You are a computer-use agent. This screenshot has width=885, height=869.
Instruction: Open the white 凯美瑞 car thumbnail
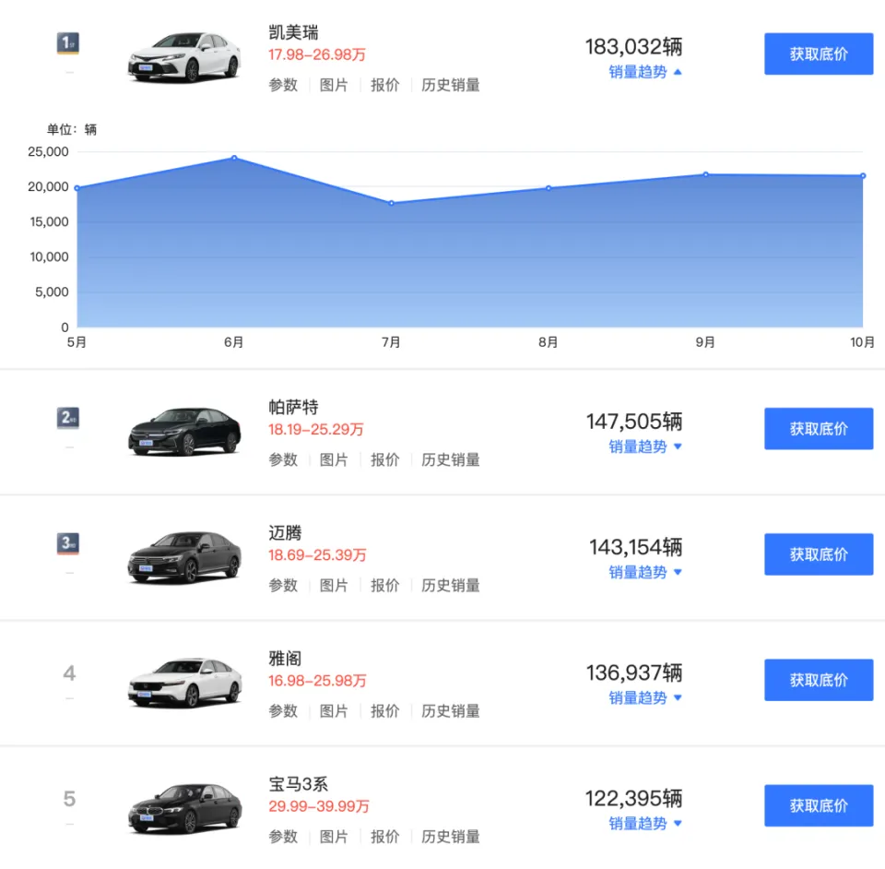coord(184,57)
